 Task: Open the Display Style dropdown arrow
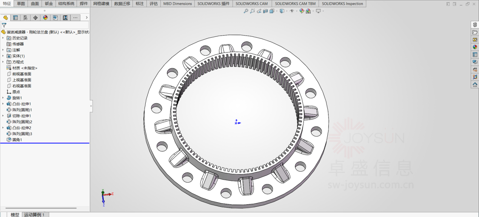(286, 11)
